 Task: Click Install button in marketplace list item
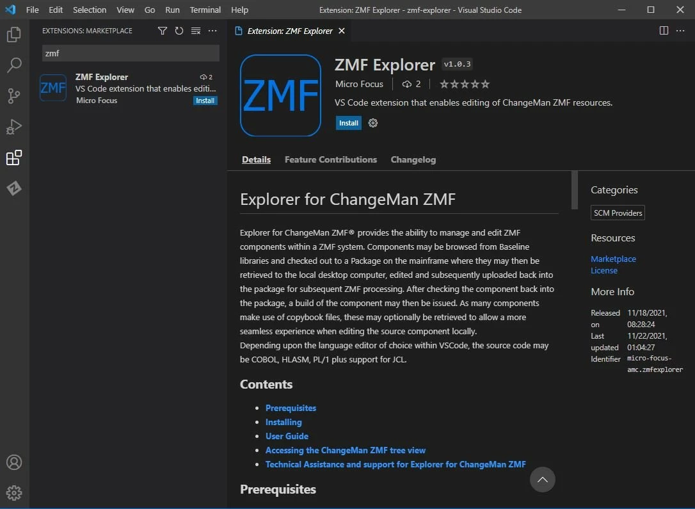pyautogui.click(x=205, y=101)
